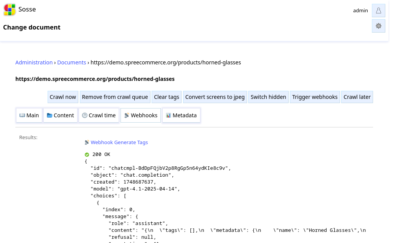393x243 pixels.
Task: Click the Change document heading
Action: (x=32, y=27)
